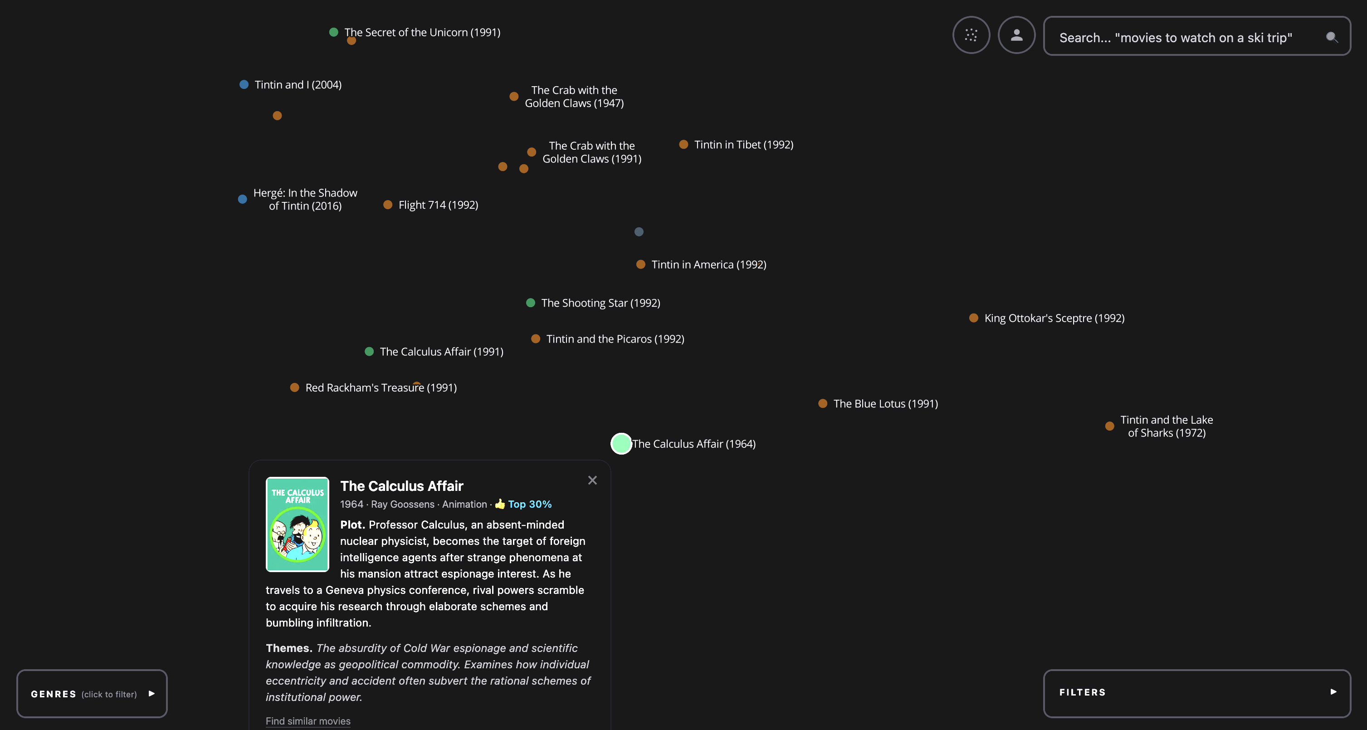The height and width of the screenshot is (730, 1367).
Task: Click the blue Tintin and I (2004) dot
Action: 244,84
